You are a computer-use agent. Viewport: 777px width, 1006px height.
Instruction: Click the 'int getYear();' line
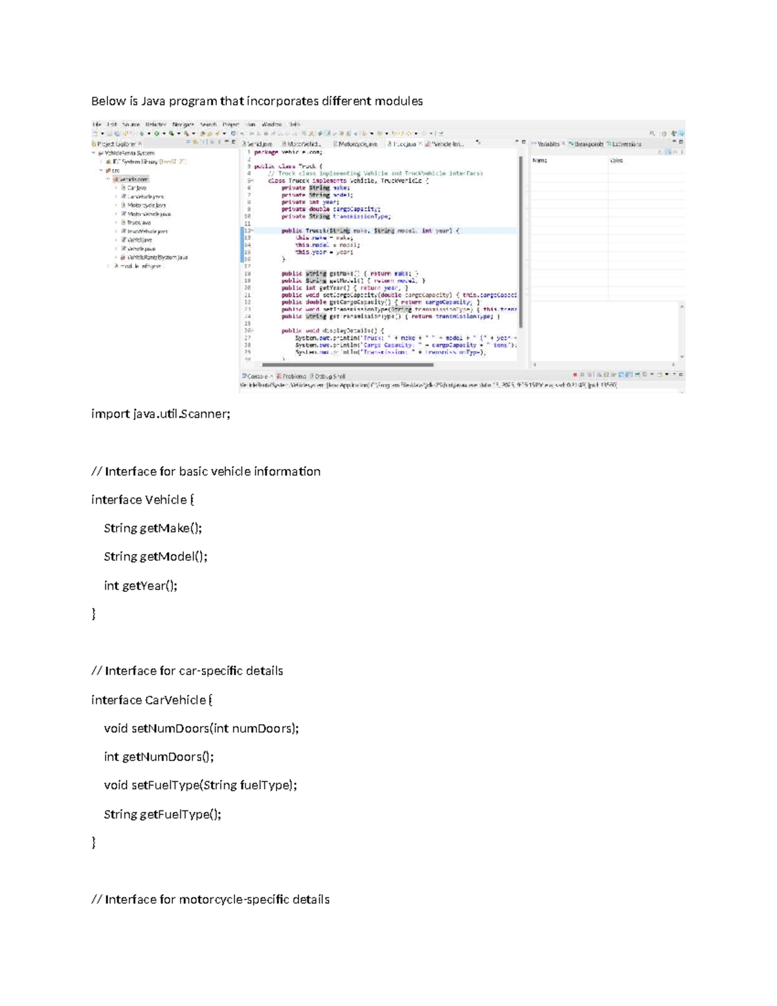(141, 586)
